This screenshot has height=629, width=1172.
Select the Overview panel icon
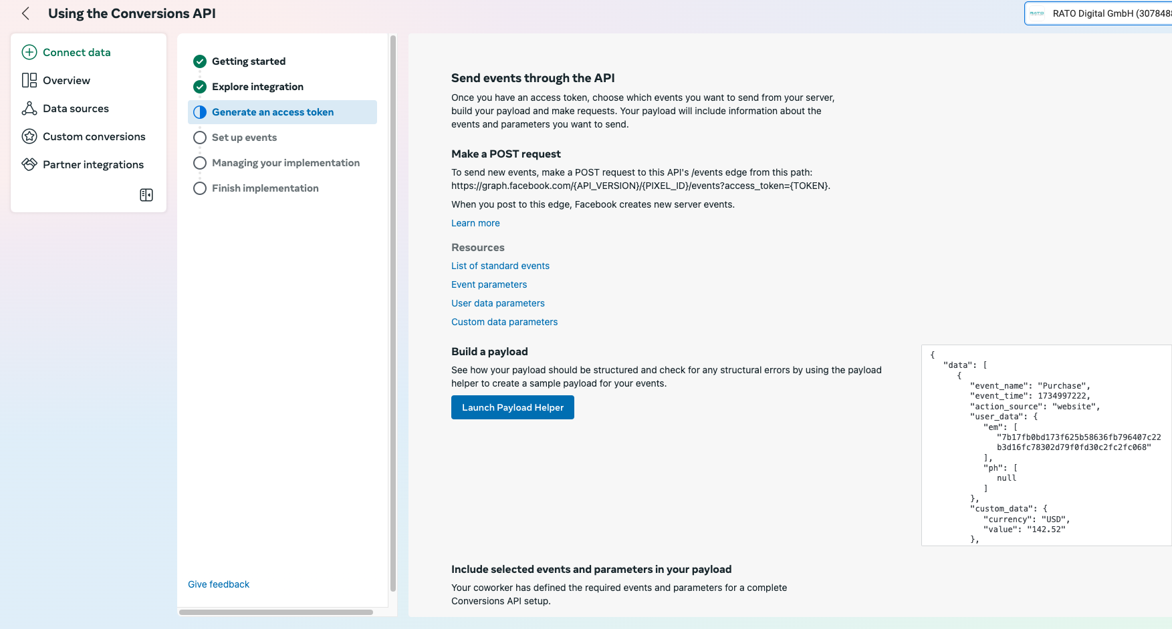[29, 79]
